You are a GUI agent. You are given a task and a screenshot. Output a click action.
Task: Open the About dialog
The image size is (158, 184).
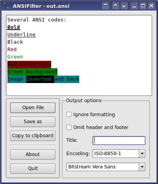(x=33, y=154)
